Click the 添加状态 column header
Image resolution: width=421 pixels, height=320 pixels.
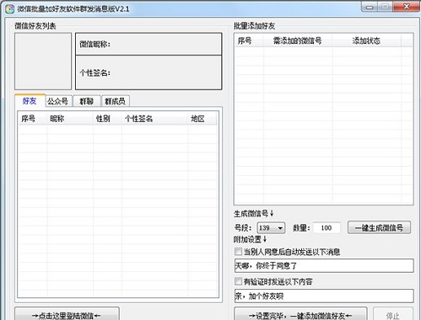tap(366, 41)
